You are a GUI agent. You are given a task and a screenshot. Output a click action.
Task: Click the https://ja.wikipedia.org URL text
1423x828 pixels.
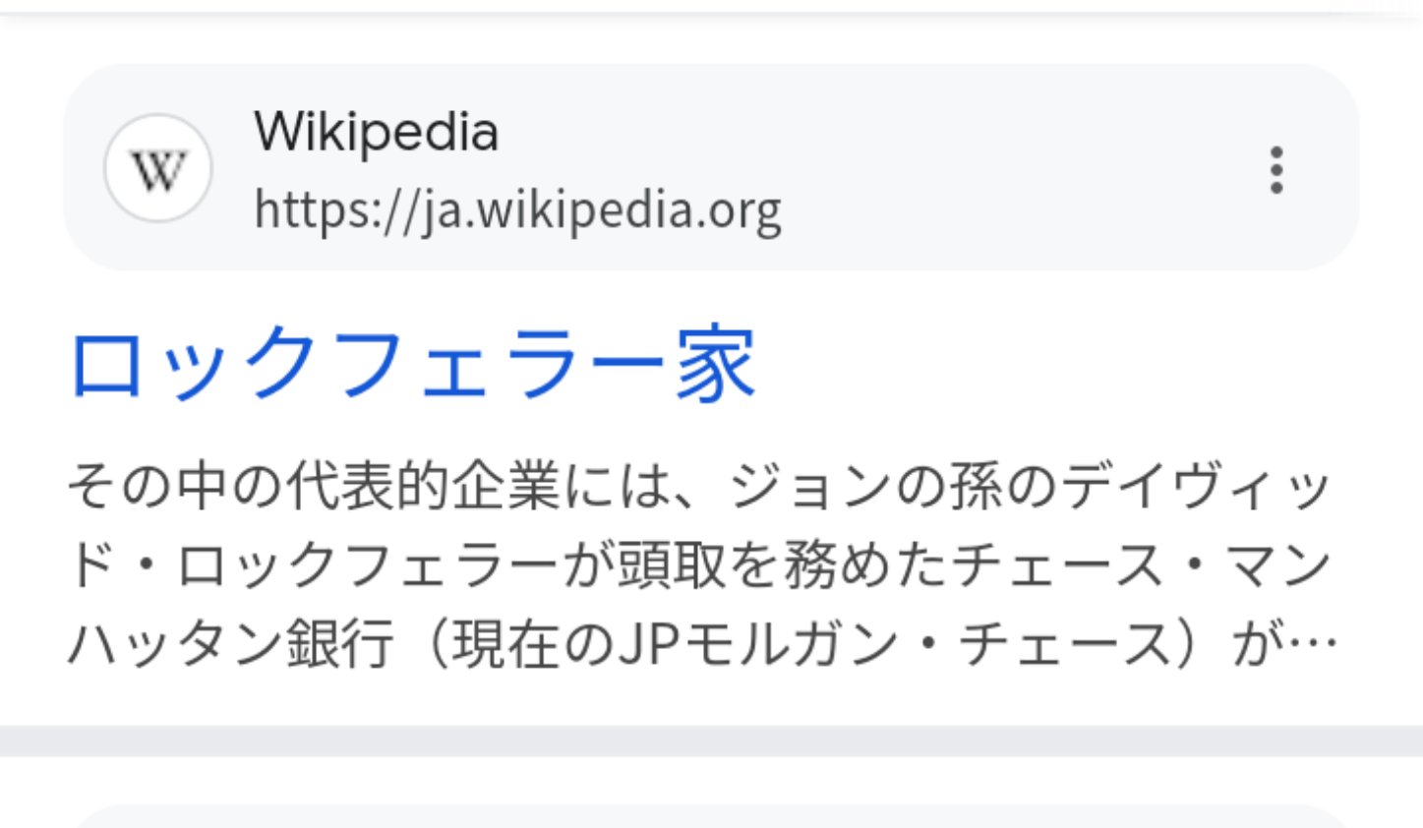pyautogui.click(x=517, y=209)
